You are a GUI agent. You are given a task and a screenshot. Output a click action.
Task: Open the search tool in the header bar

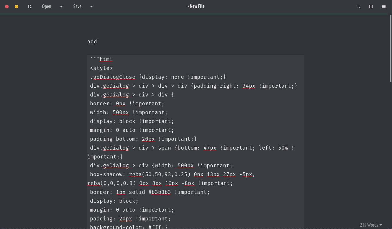coord(358,6)
